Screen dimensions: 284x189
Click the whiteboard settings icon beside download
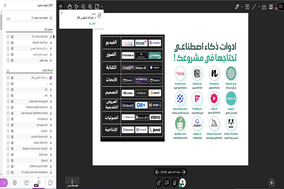(271, 7)
